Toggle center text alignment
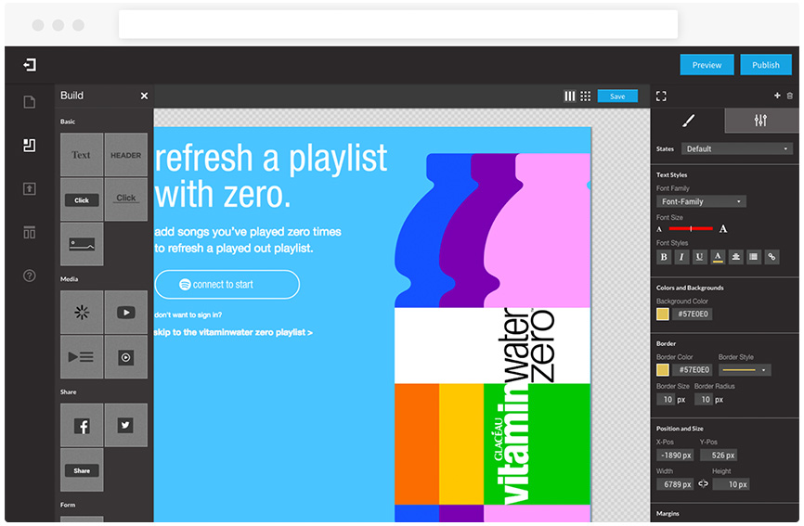Viewport: 804px width, 526px height. tap(736, 257)
